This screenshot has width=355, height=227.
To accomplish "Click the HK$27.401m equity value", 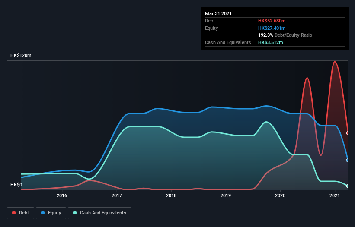I will point(272,28).
